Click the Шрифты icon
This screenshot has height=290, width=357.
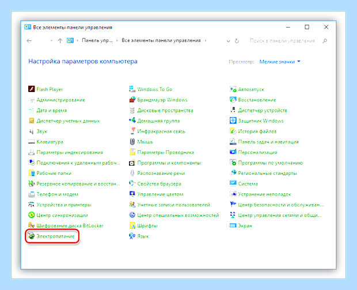132,226
